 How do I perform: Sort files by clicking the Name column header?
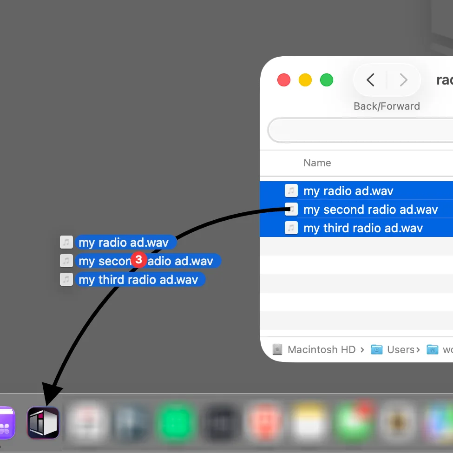(317, 163)
